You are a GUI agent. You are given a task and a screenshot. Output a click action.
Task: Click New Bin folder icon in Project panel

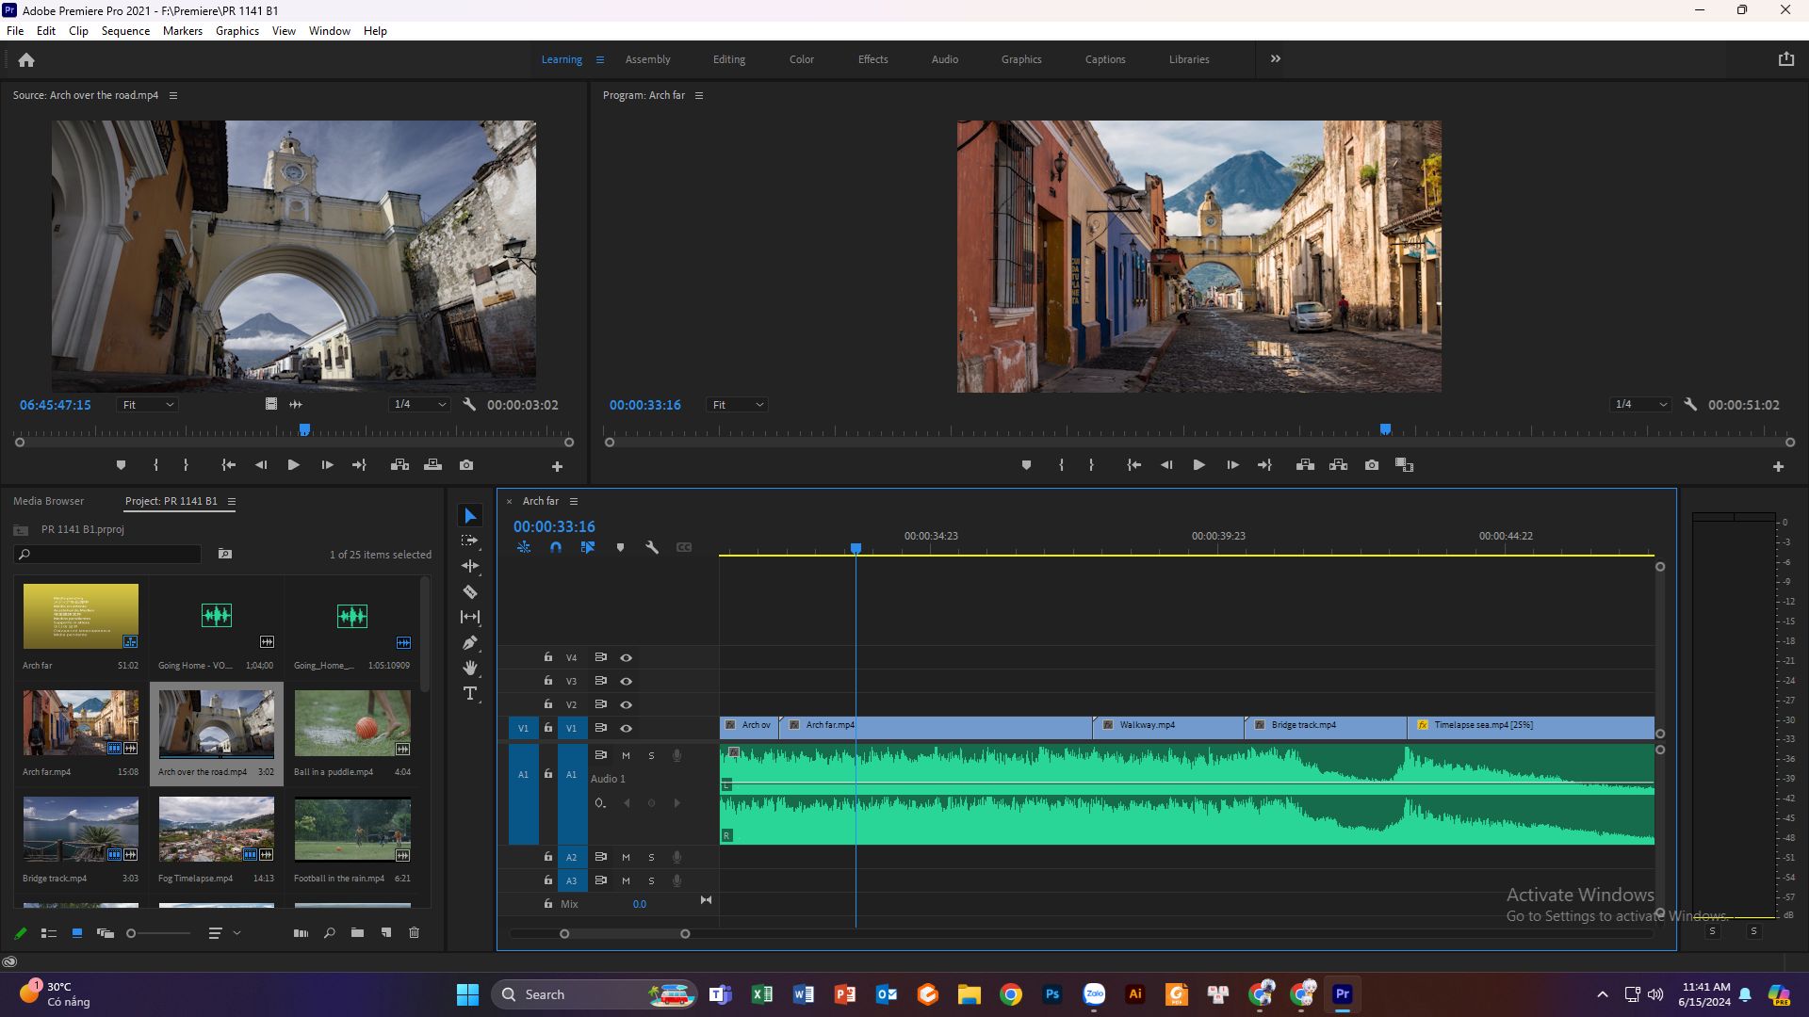click(x=357, y=933)
